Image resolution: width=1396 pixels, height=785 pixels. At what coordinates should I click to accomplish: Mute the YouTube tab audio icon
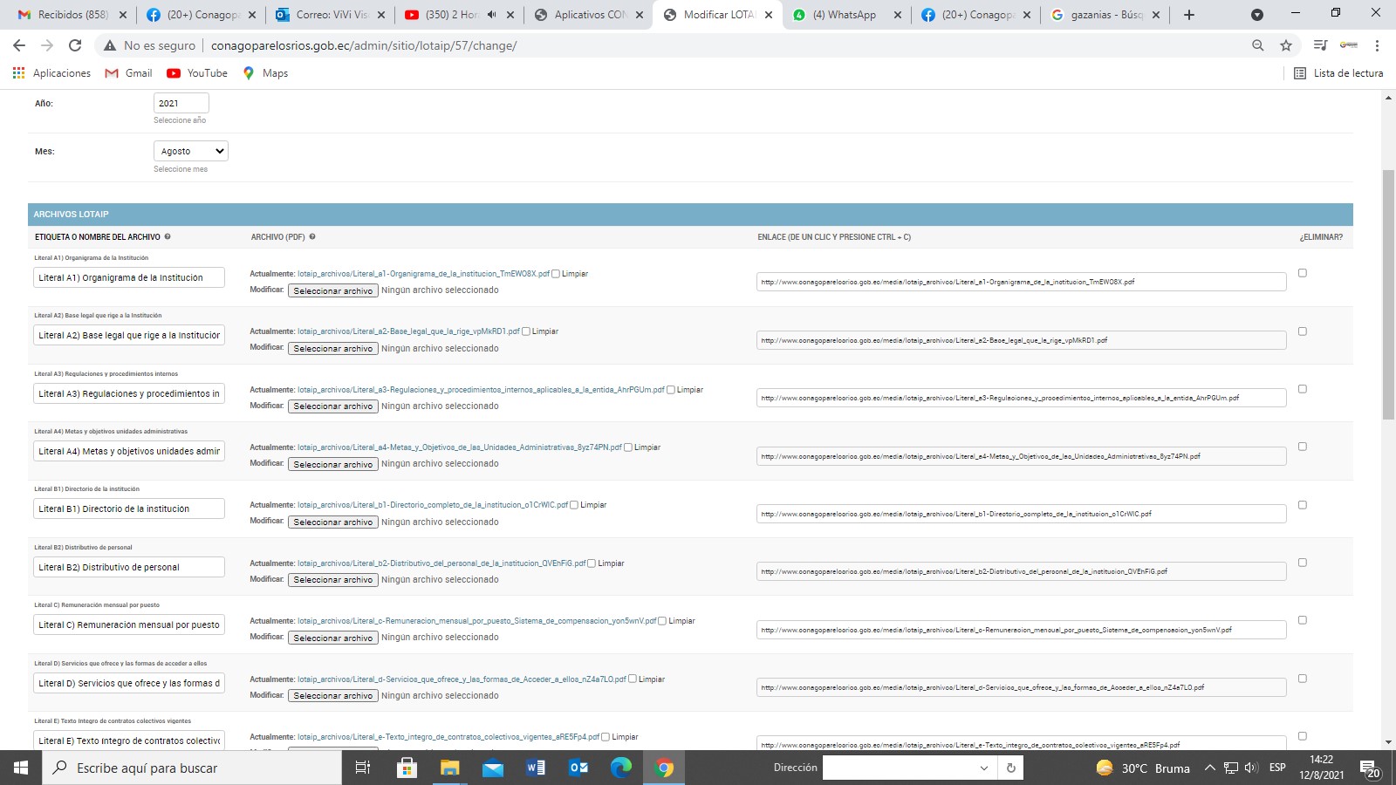pyautogui.click(x=491, y=15)
